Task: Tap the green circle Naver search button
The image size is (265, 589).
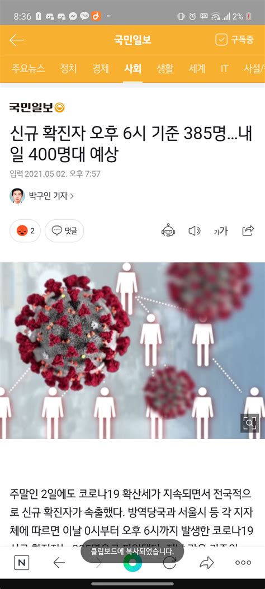Action: (132, 562)
